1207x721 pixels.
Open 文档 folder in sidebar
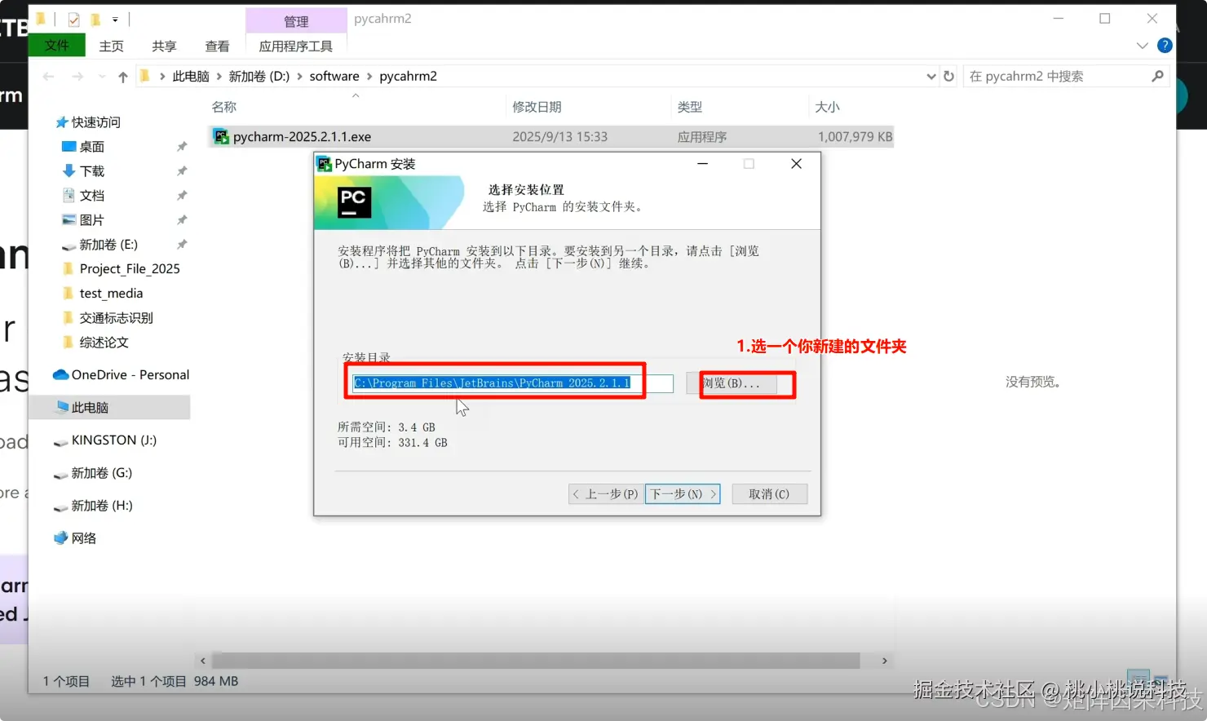point(91,196)
